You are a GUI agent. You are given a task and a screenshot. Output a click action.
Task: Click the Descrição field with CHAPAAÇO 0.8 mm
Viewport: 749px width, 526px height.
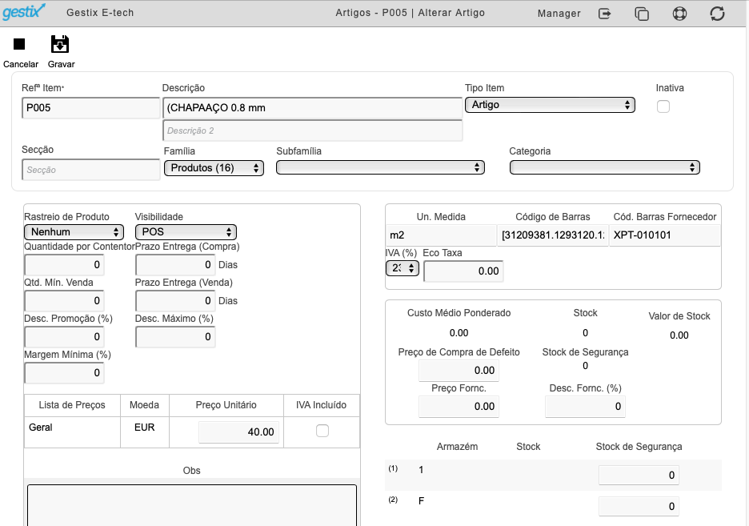coord(312,108)
